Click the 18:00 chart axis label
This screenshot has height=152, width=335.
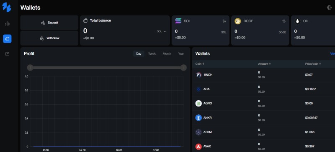46,150
